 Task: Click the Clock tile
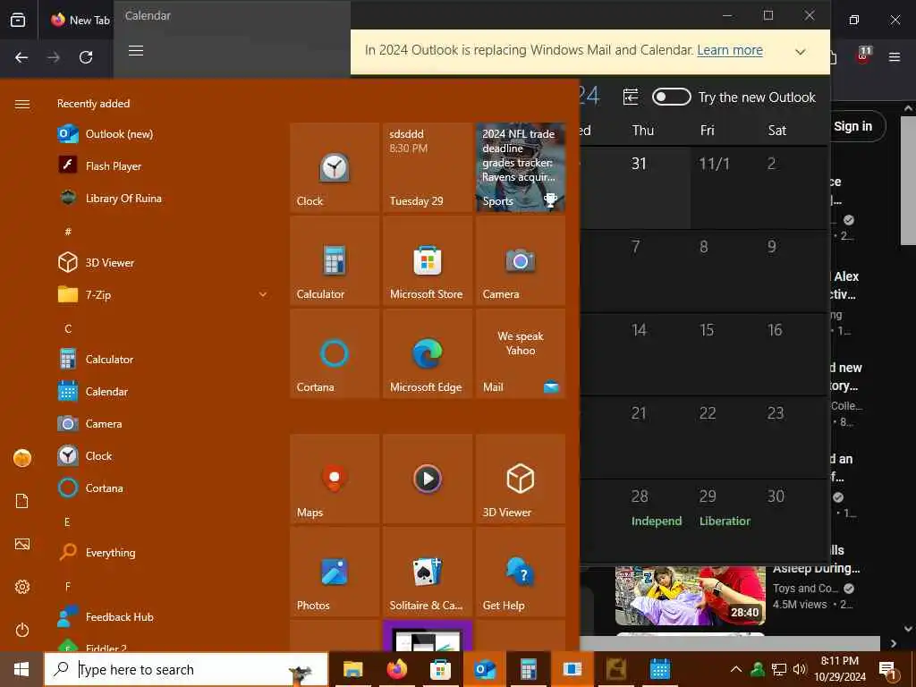tap(335, 167)
